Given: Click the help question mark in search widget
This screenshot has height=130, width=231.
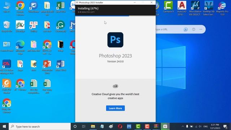Looking at the screenshot, I should click(x=193, y=29).
